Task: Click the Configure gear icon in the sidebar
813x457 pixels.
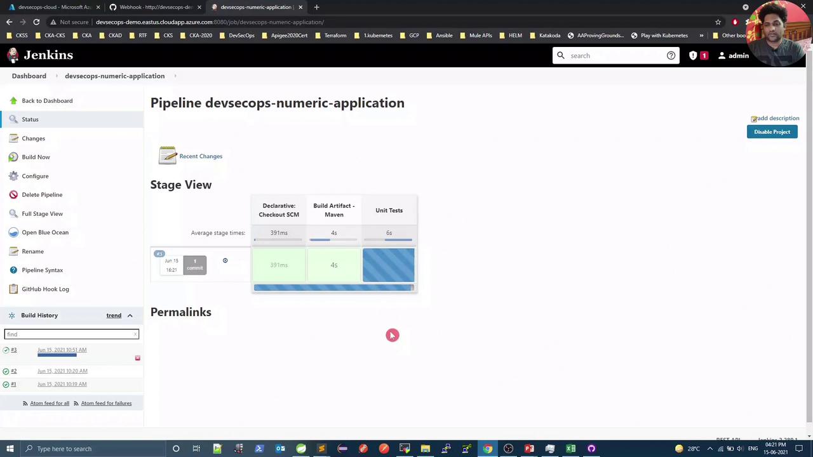Action: point(13,176)
